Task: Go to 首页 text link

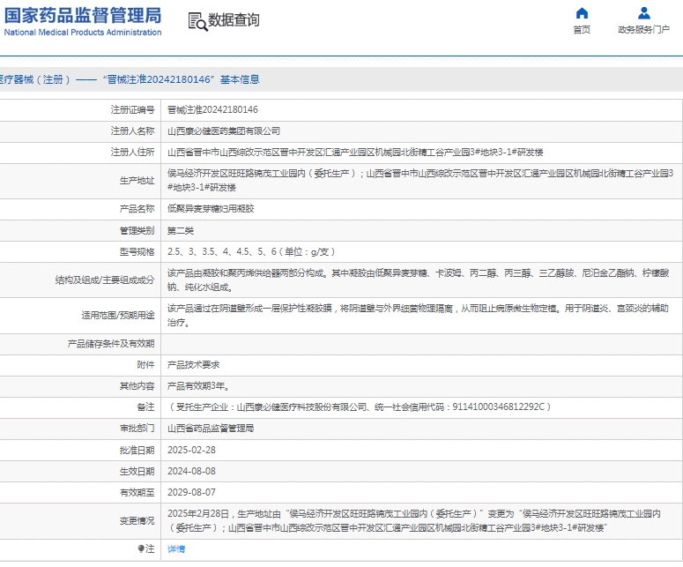Action: (x=582, y=30)
